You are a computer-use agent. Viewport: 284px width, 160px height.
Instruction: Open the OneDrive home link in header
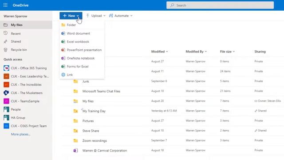[x=20, y=5]
